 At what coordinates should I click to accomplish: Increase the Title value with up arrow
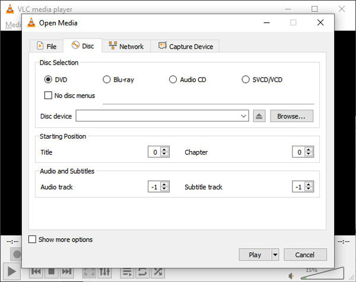(x=164, y=149)
